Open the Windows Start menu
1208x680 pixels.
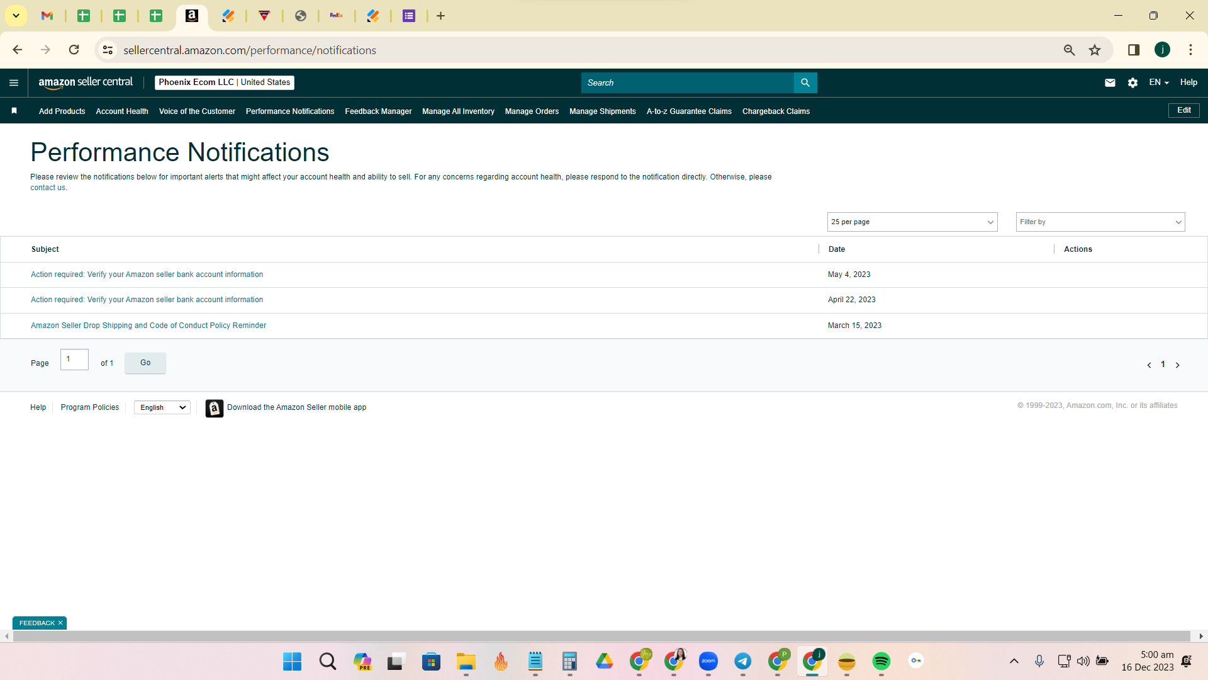[x=292, y=661]
